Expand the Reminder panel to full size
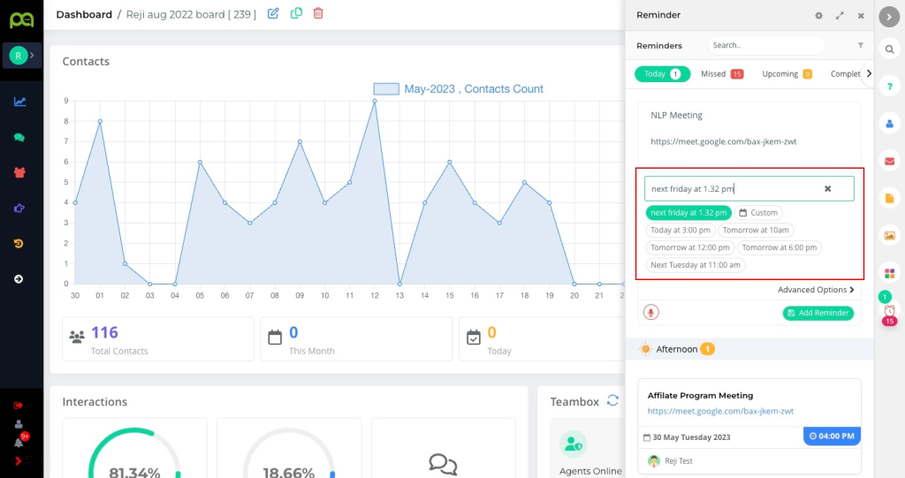This screenshot has height=478, width=905. point(840,16)
